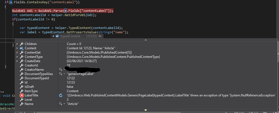Click the horizontal scrollbar at editor bottom
This screenshot has height=113, width=279.
(x=109, y=112)
